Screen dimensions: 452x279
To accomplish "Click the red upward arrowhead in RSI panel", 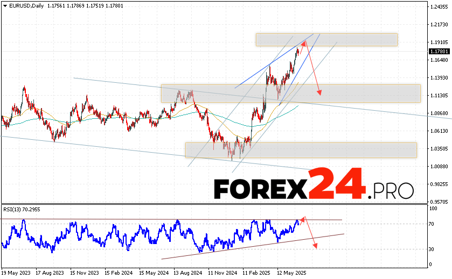I will pos(303,219).
